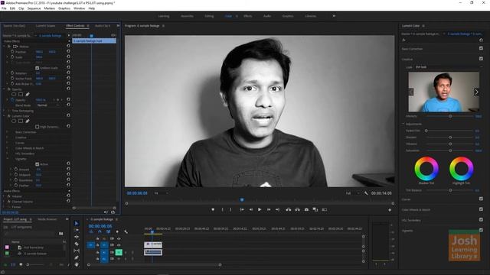
Task: Step back one frame
Action: (250, 209)
